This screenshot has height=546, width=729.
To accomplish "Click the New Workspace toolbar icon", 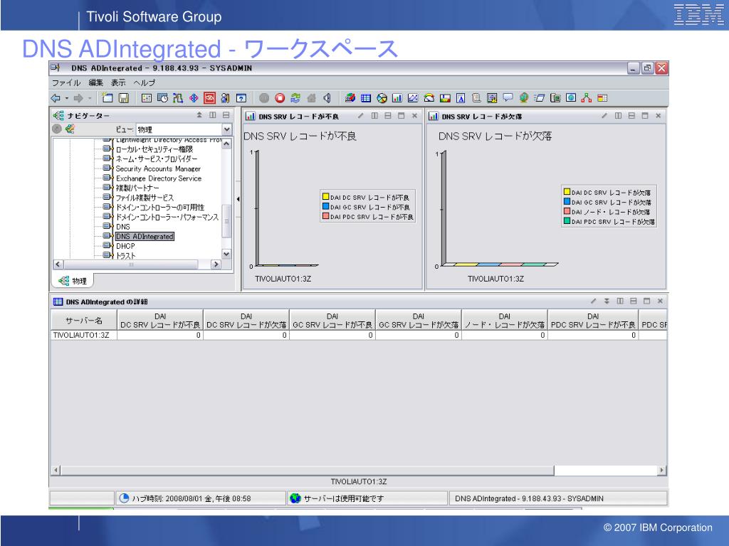I will click(107, 97).
